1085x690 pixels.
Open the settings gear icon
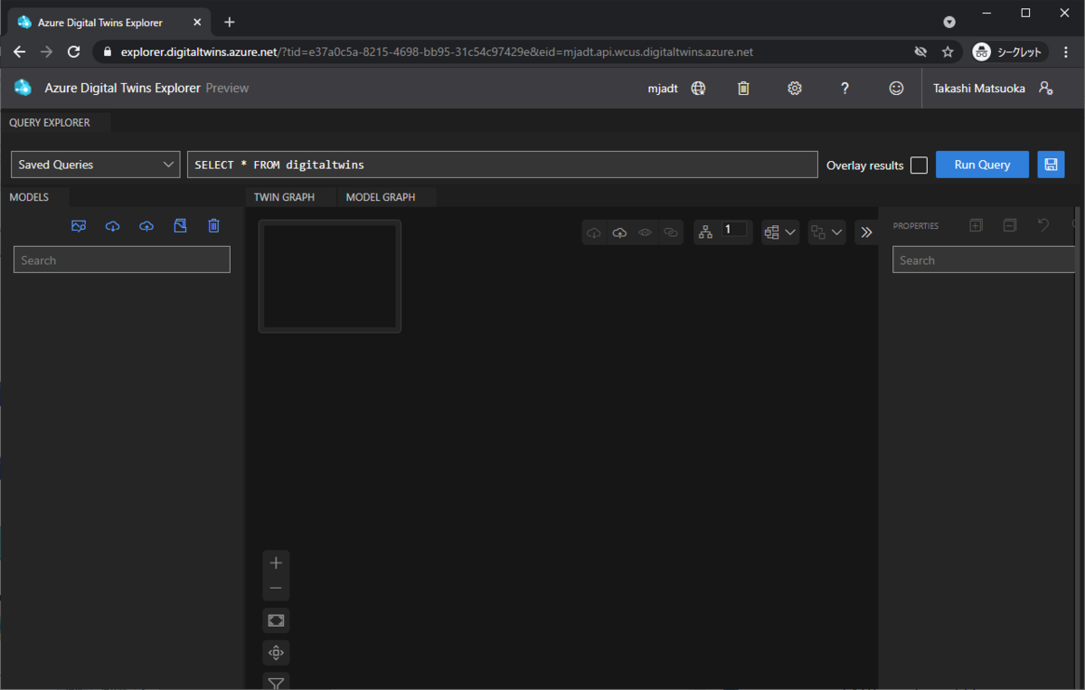click(x=795, y=89)
